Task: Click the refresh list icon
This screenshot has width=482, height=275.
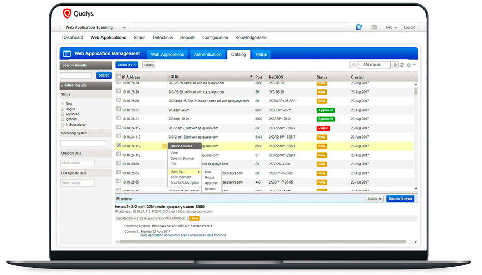Action: (402, 65)
